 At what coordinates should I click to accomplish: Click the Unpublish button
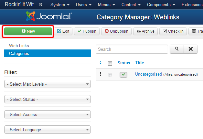pyautogui.click(x=116, y=31)
